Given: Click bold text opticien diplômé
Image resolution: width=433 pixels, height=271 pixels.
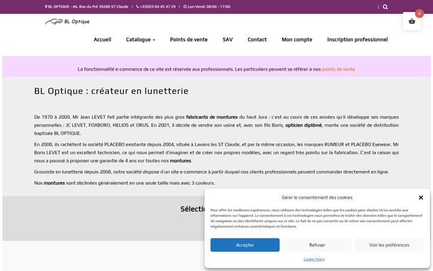Looking at the screenshot, I should [304, 125].
